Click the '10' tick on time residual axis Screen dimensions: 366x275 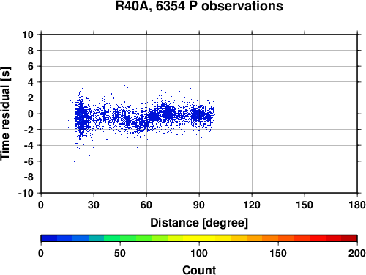point(28,34)
